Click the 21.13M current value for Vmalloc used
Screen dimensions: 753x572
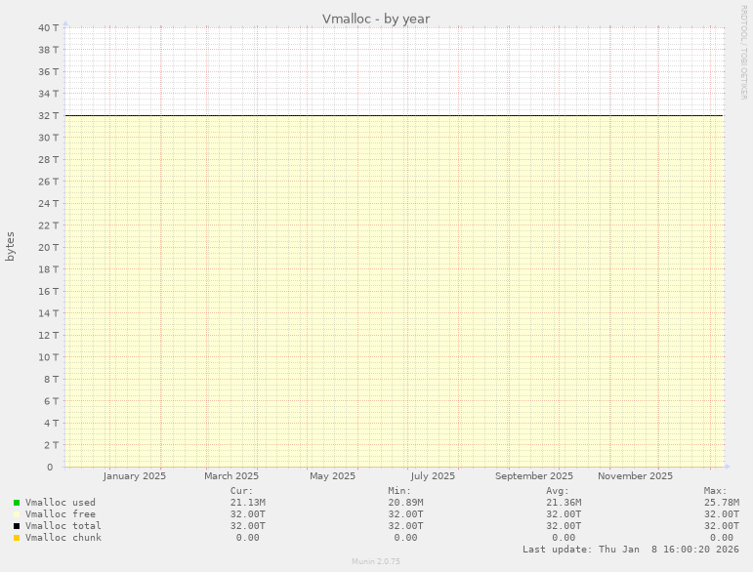[248, 503]
